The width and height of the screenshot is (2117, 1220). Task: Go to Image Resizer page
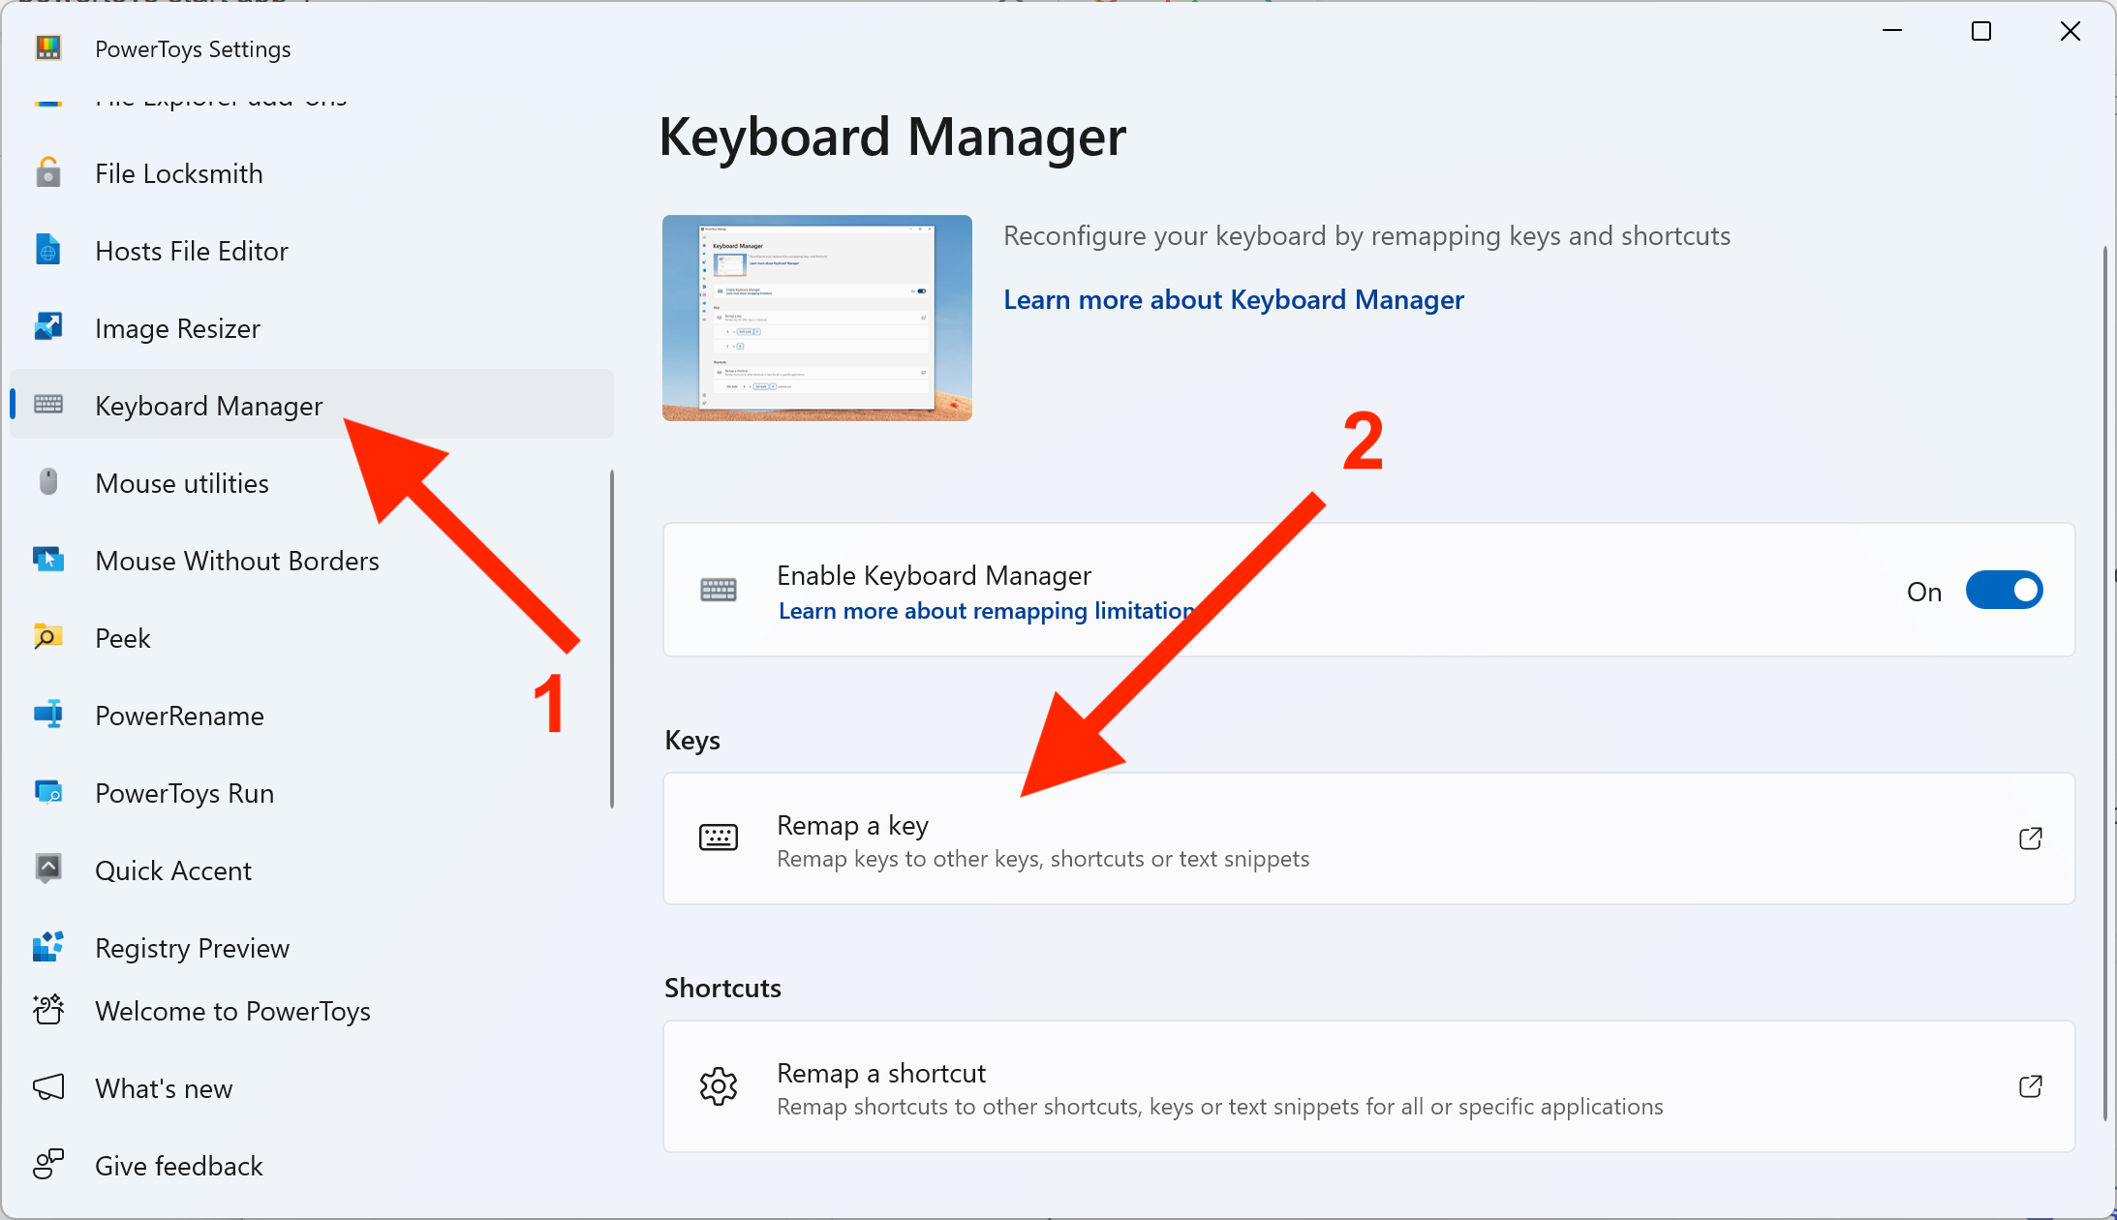(x=312, y=328)
